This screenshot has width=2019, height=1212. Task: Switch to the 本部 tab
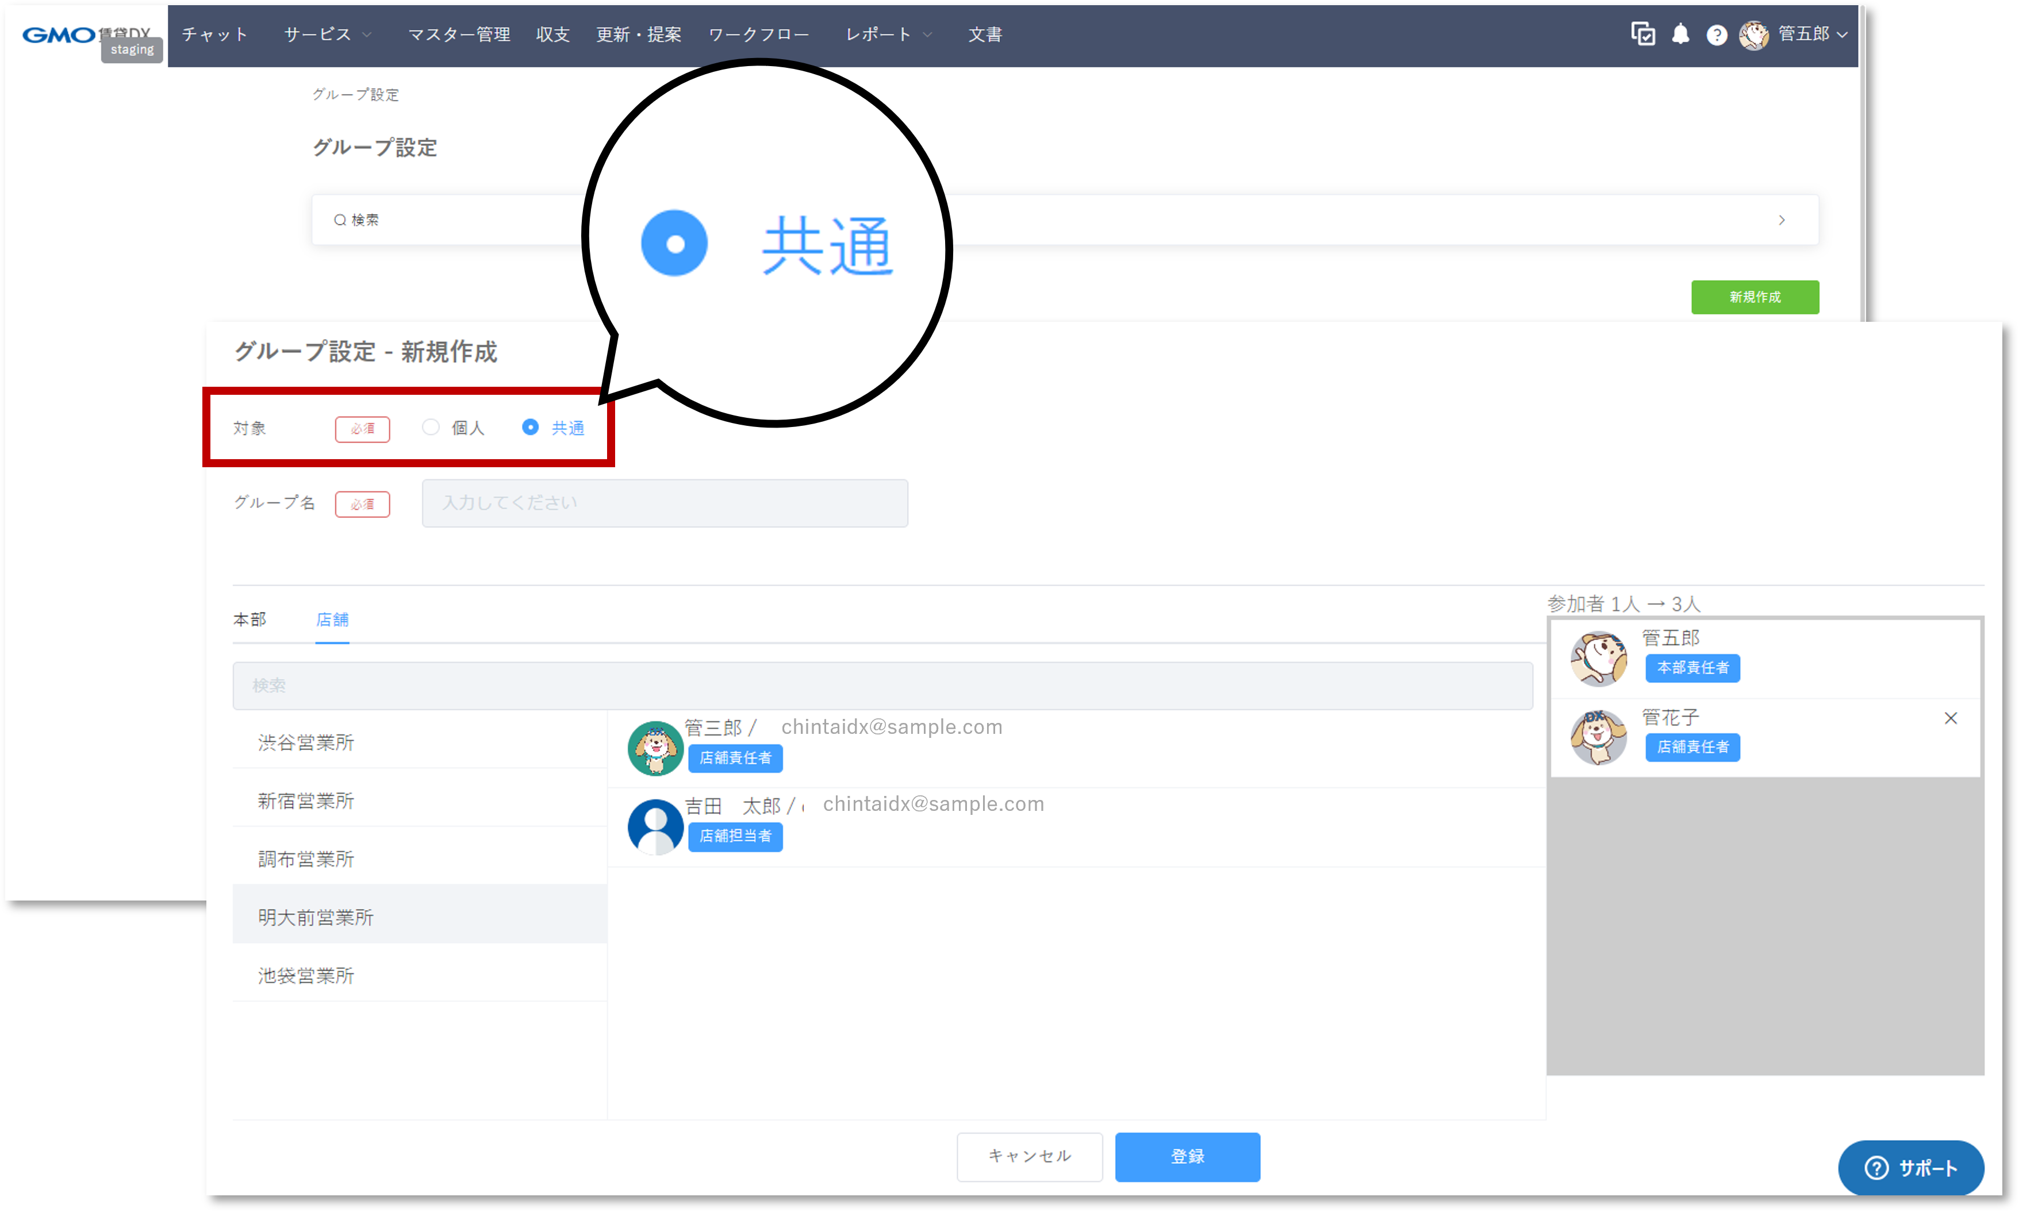click(x=250, y=620)
